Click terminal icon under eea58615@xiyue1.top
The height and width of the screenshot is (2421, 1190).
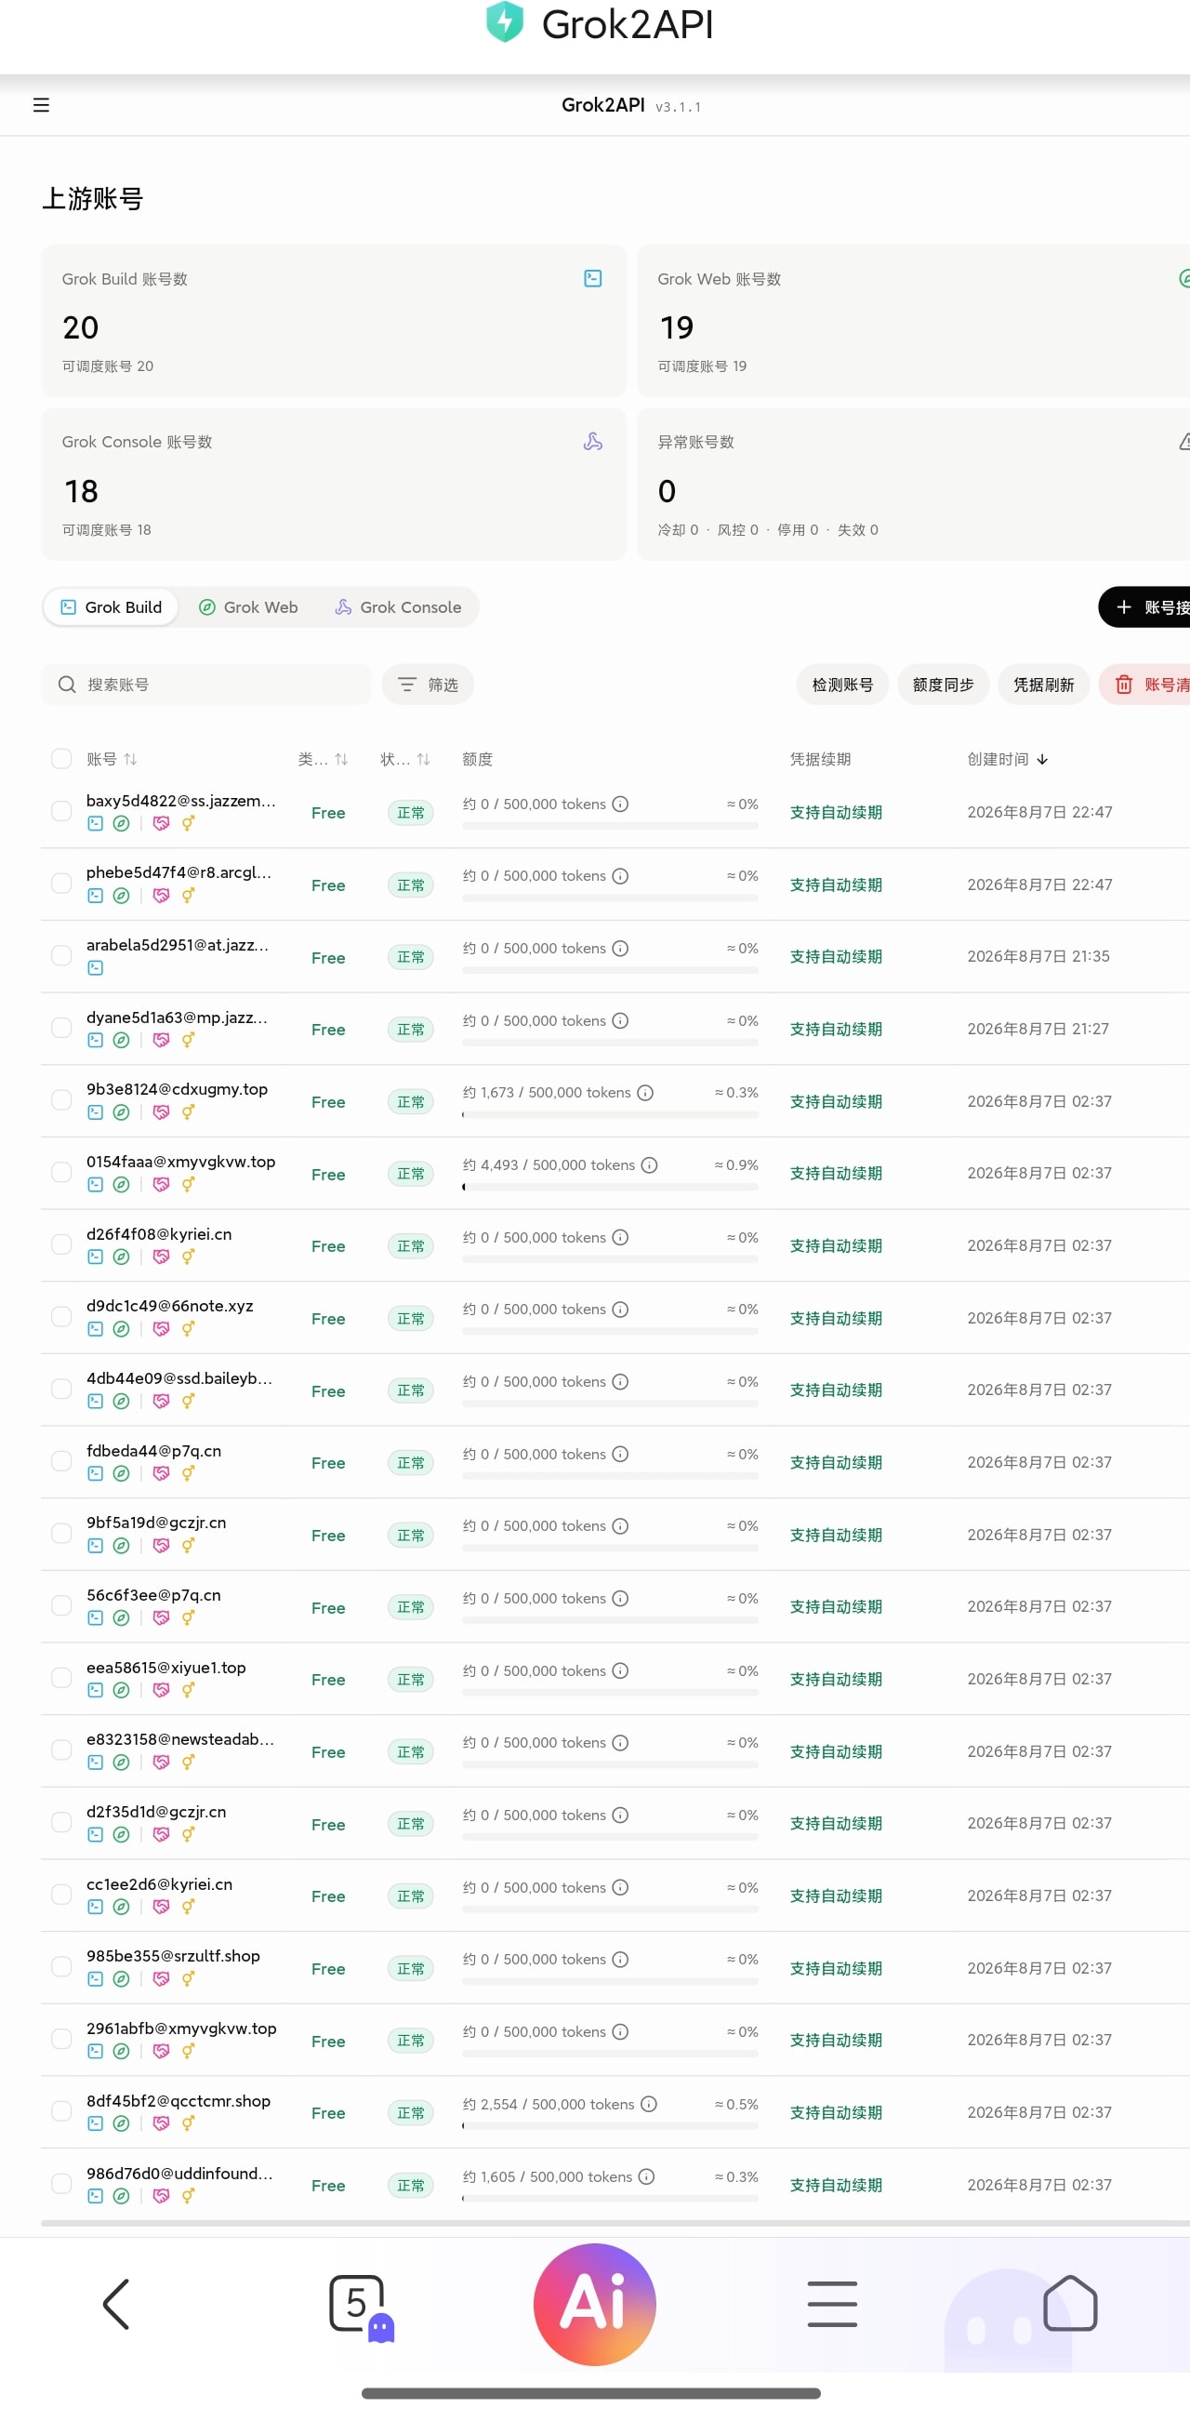tap(95, 1690)
